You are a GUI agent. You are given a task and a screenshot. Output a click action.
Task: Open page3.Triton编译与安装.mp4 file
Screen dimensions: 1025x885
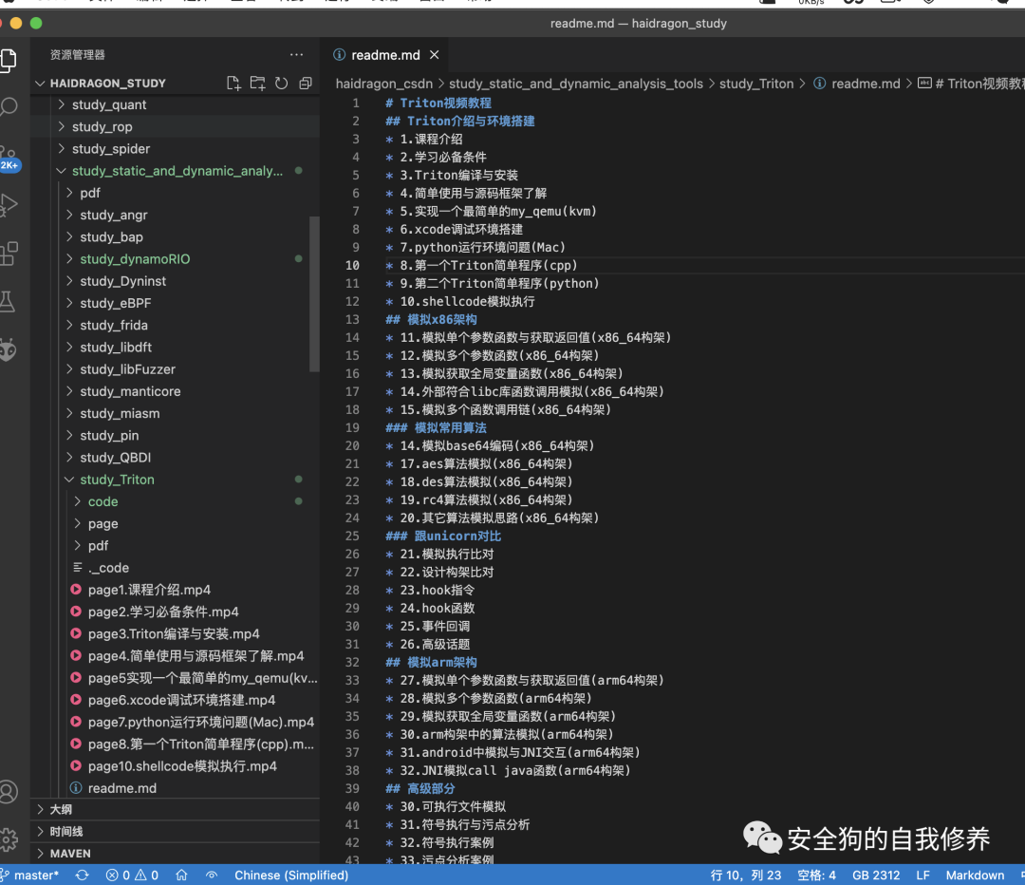174,633
